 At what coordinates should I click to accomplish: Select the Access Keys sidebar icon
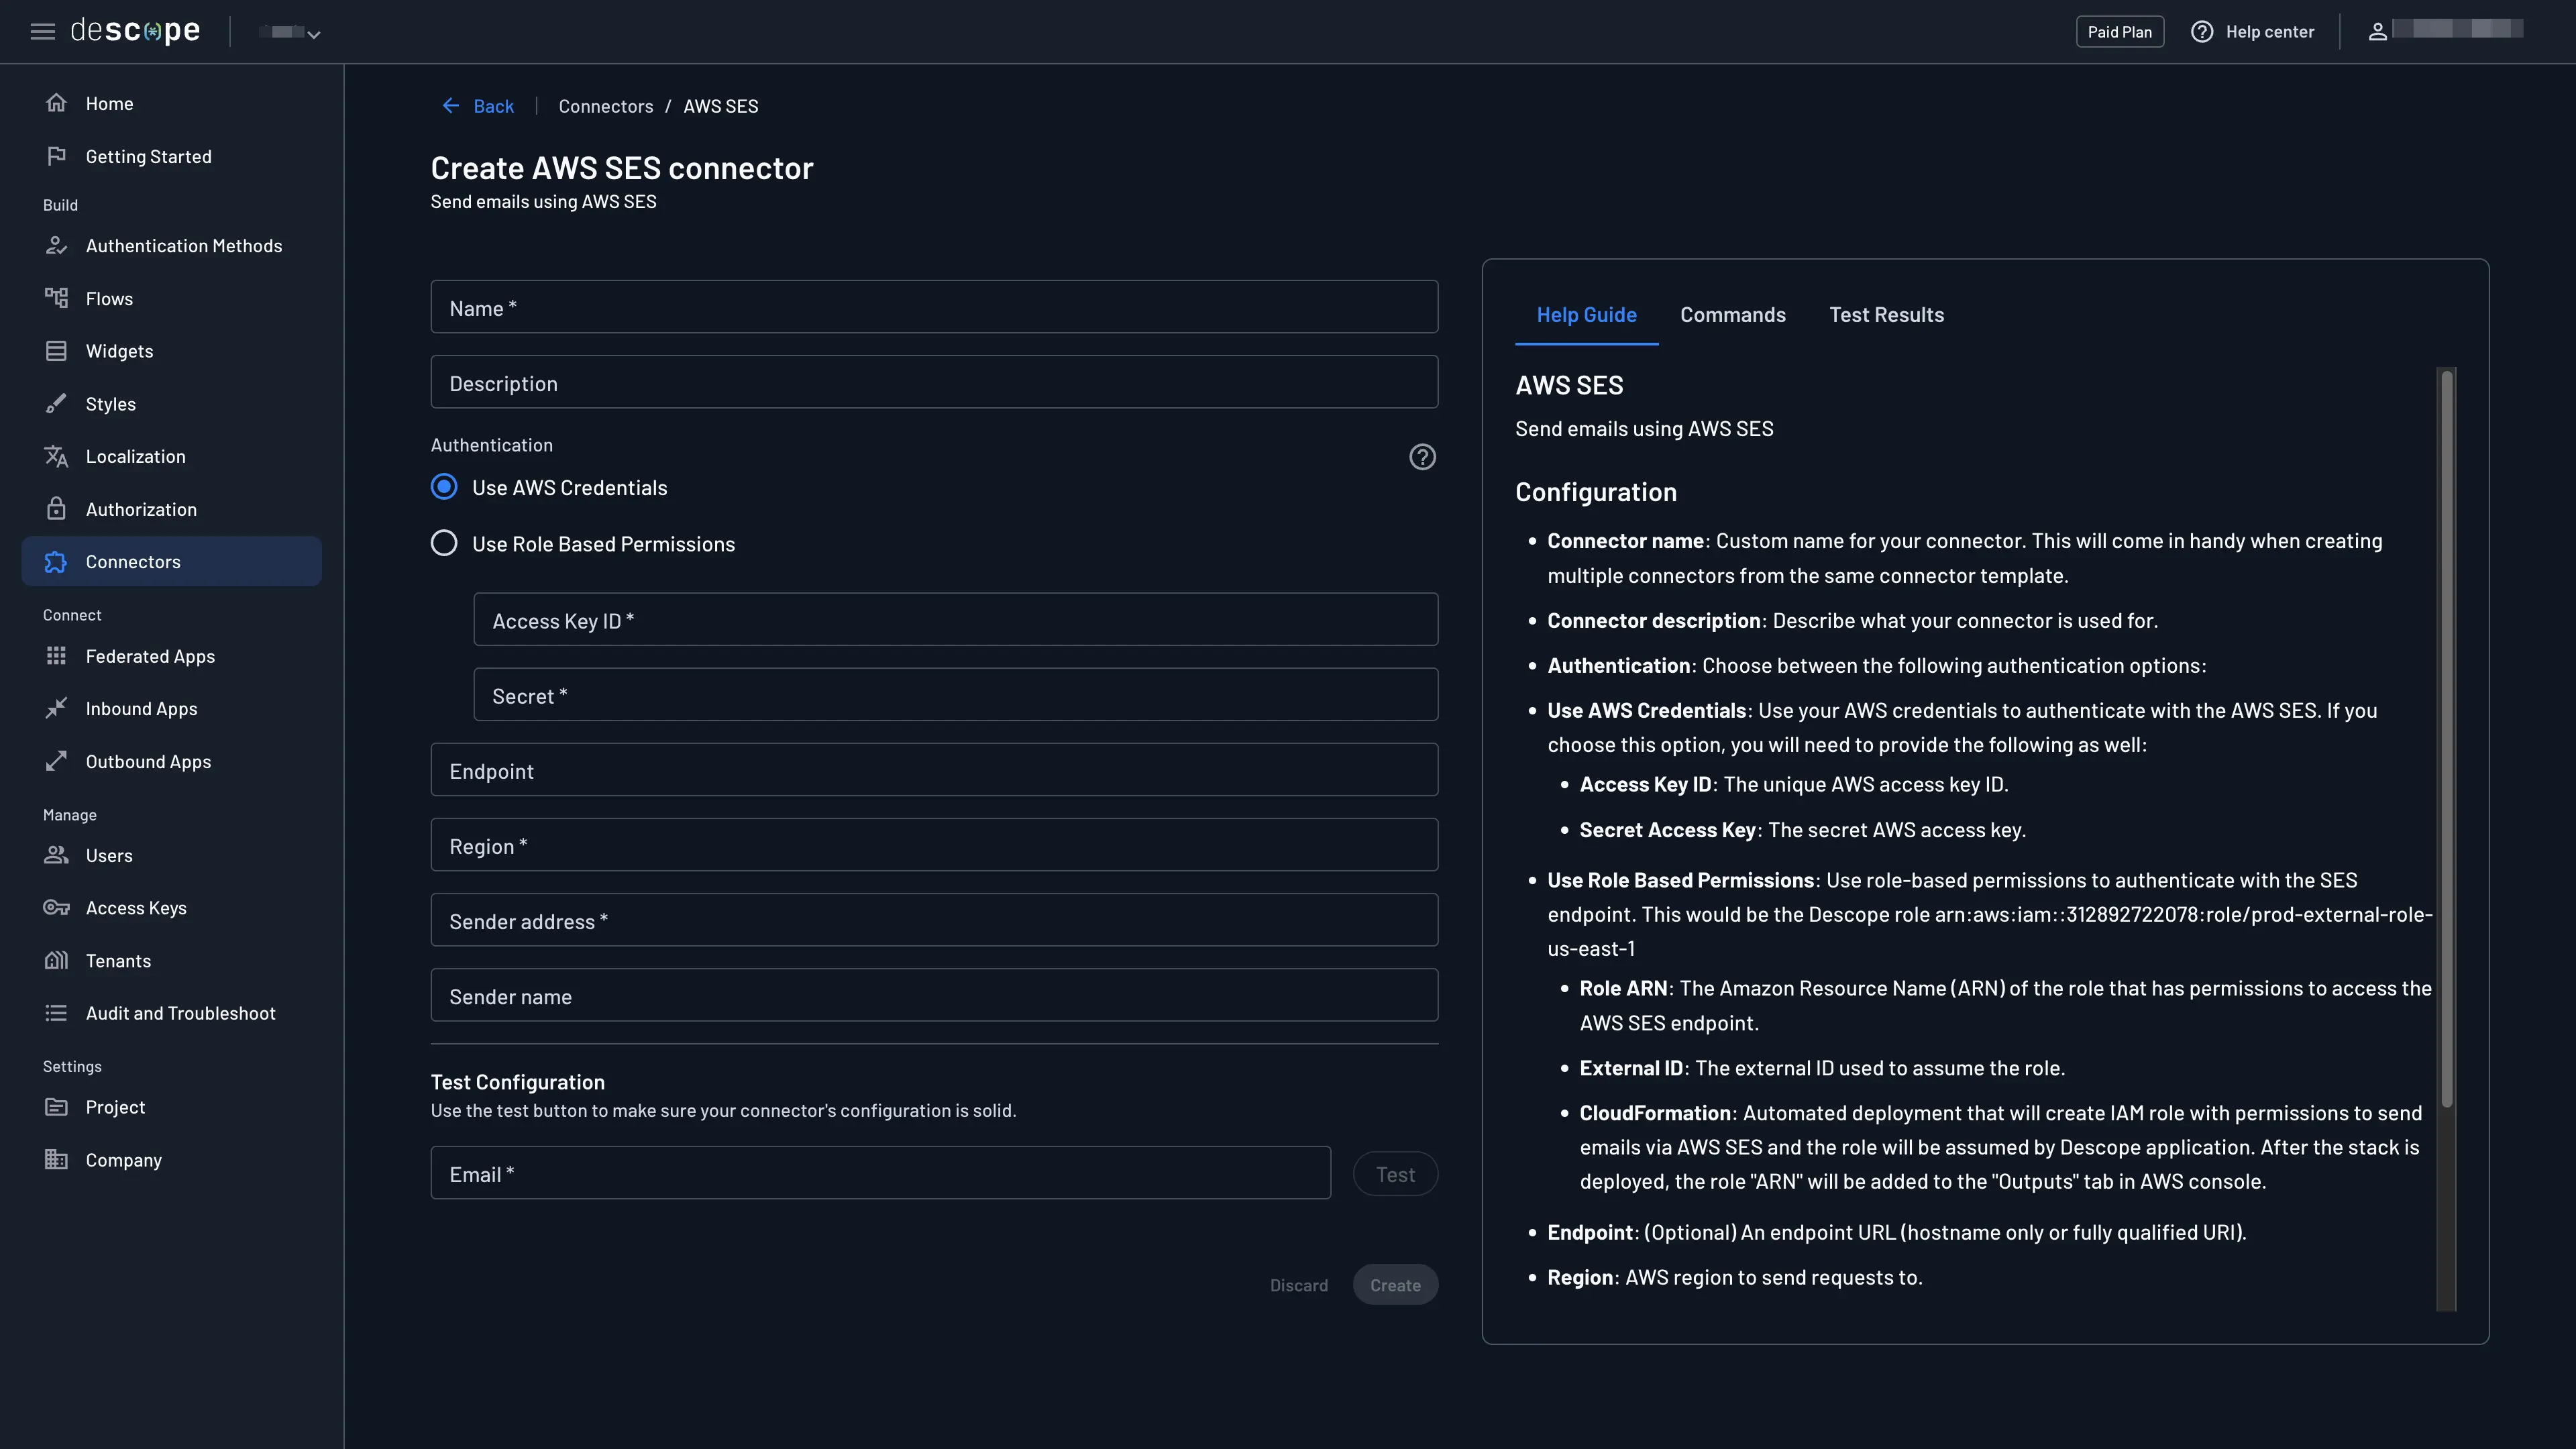[x=56, y=908]
